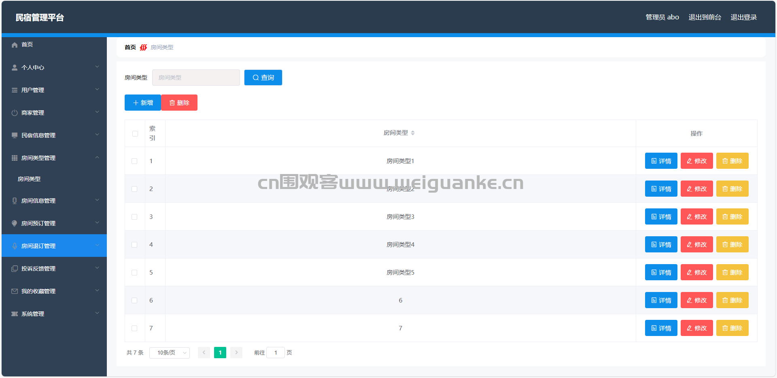Toggle the select-all checkbox in table header
Screen dimensions: 777x378
click(x=135, y=134)
